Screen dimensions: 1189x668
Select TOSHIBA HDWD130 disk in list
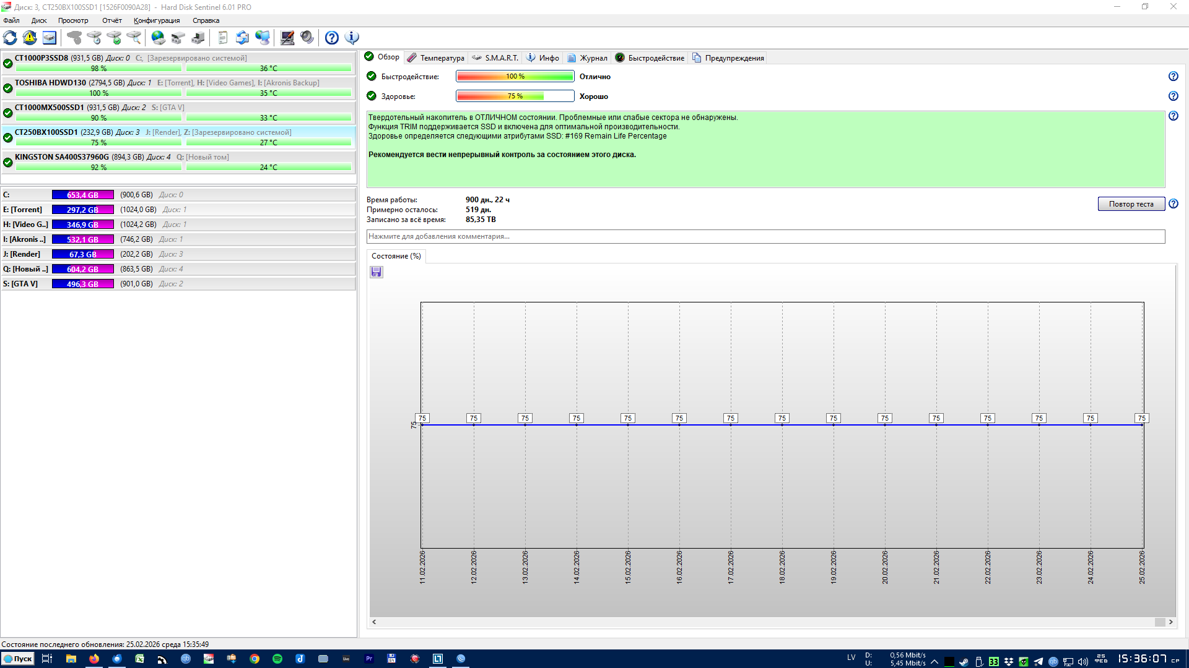[x=178, y=88]
